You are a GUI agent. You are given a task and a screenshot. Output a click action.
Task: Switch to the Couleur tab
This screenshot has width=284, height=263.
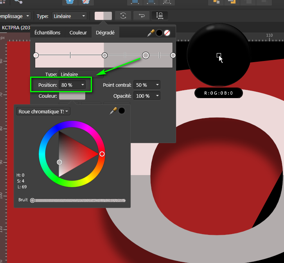pyautogui.click(x=78, y=32)
